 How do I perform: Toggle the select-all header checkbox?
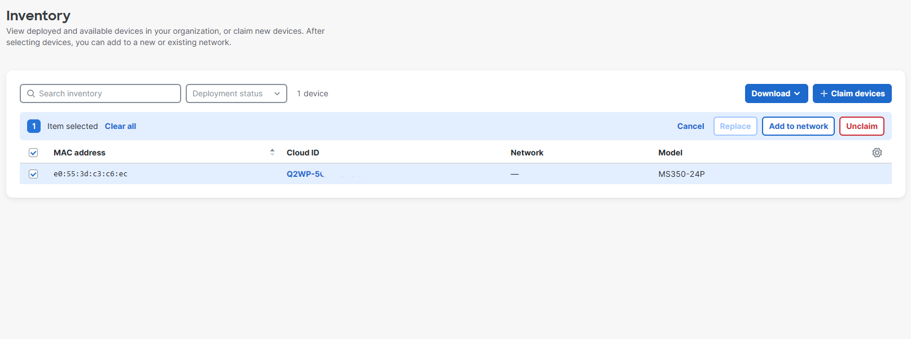click(33, 153)
